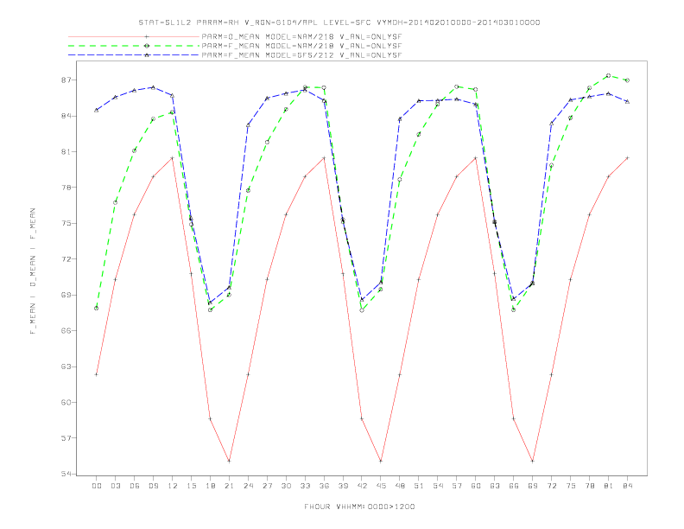Click the y-axis tick label 81
Viewport: 684px width, 529px height.
[x=66, y=152]
